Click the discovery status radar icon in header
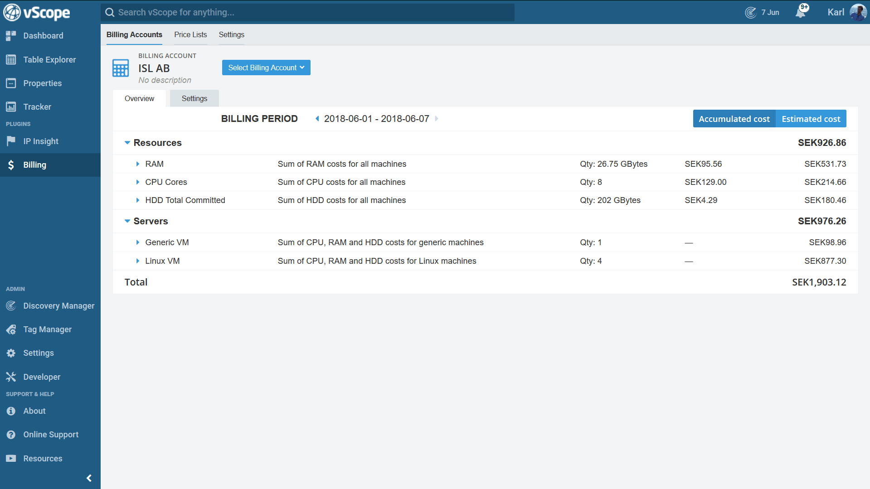Image resolution: width=870 pixels, height=489 pixels. [750, 12]
